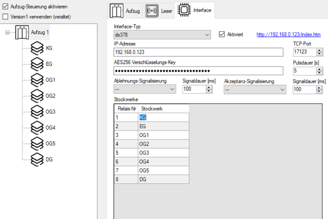328x219 pixels.
Task: Switch to the Leser tab
Action: click(159, 10)
